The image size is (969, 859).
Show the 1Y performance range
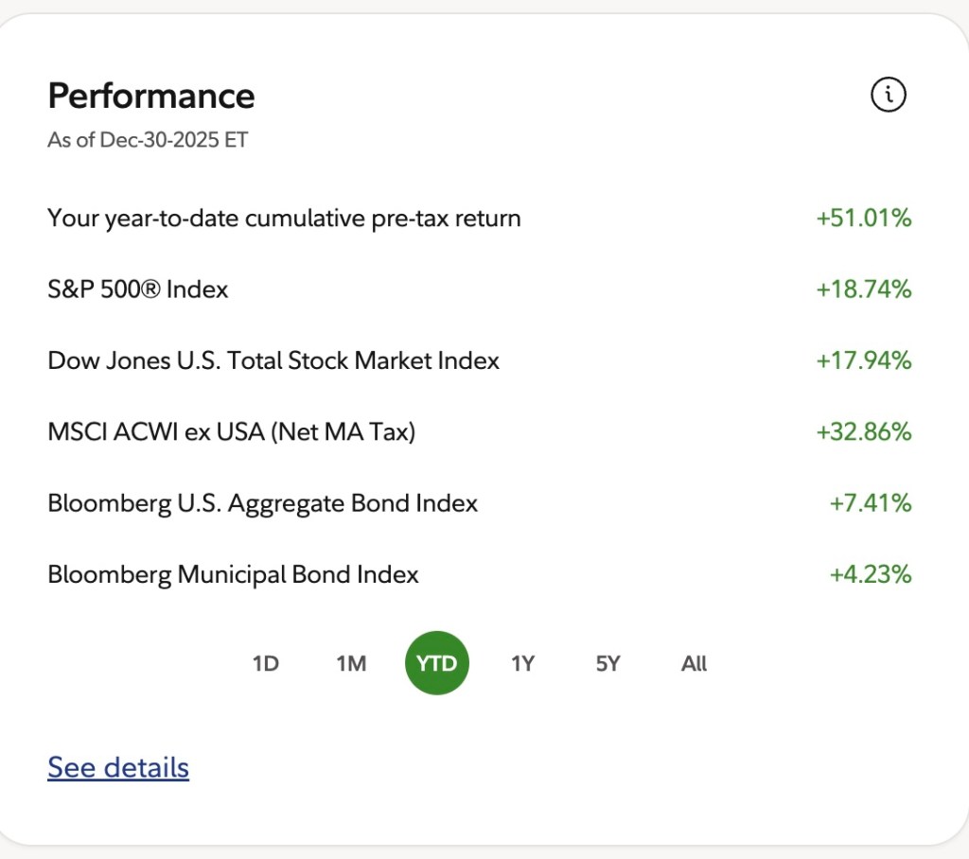(522, 664)
